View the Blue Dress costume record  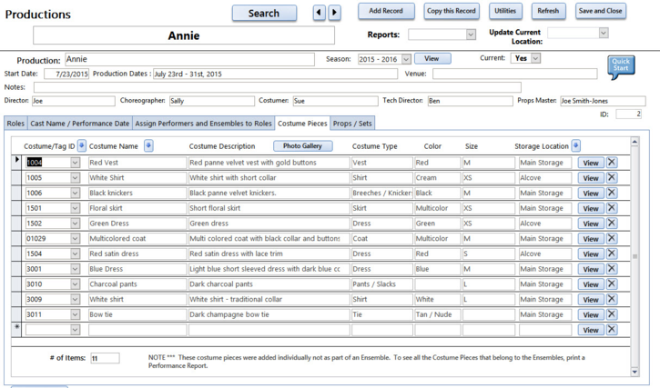tap(591, 269)
